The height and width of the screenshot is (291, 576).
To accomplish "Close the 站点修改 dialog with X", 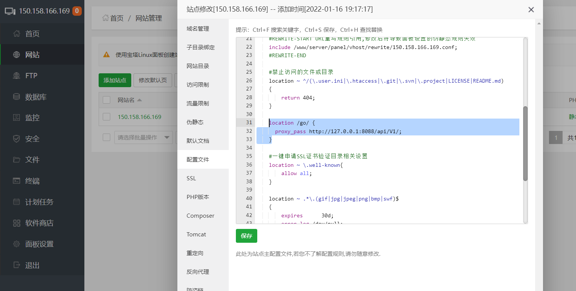I will (531, 10).
